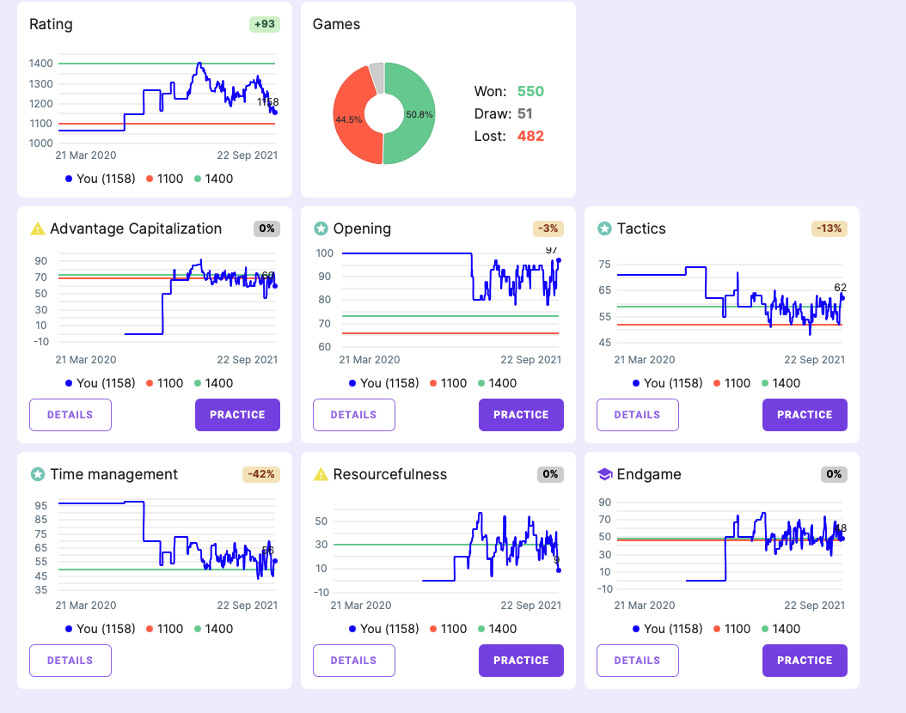Click the graduation cap icon beside Endgame

[604, 474]
